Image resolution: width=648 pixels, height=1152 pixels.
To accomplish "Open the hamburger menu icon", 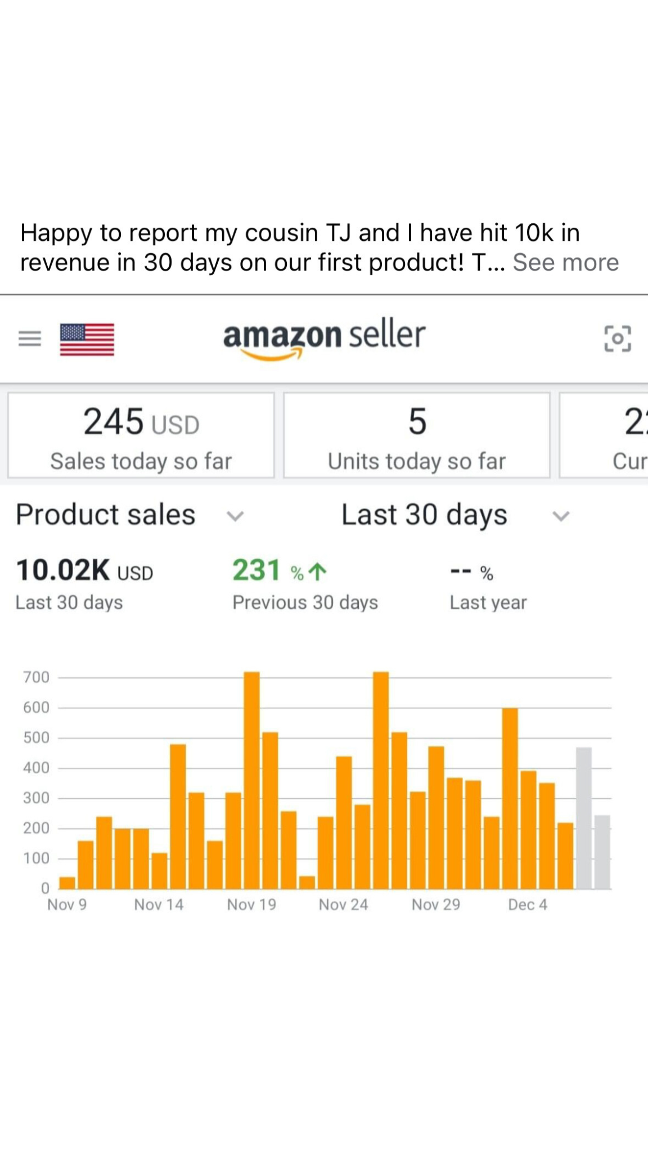I will [x=30, y=339].
